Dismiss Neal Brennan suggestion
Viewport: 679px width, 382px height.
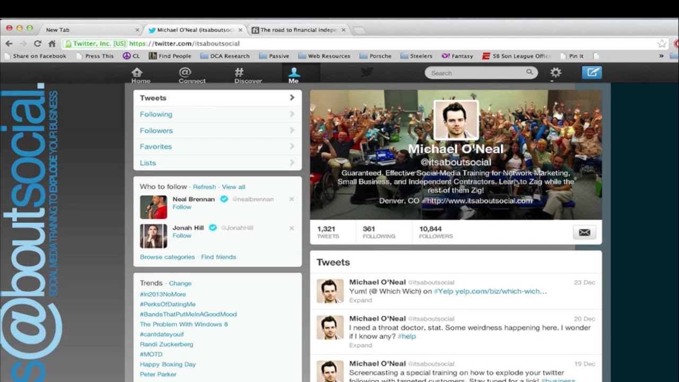[291, 199]
